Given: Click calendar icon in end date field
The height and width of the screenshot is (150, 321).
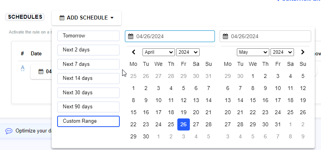Looking at the screenshot, I should point(225,37).
